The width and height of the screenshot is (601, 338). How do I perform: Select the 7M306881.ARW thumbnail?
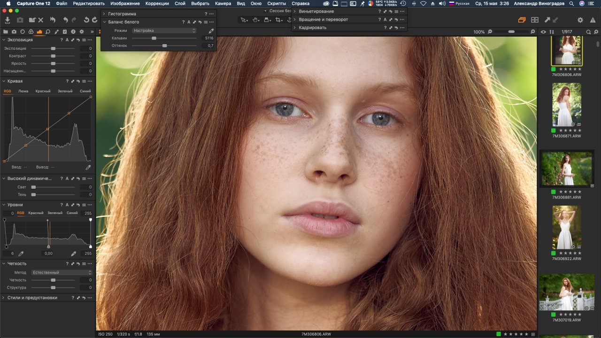tap(567, 169)
